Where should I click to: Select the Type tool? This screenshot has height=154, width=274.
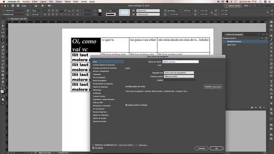click(3, 40)
